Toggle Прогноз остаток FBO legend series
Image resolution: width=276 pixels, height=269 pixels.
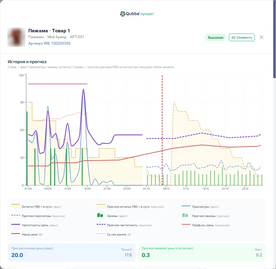point(130,207)
